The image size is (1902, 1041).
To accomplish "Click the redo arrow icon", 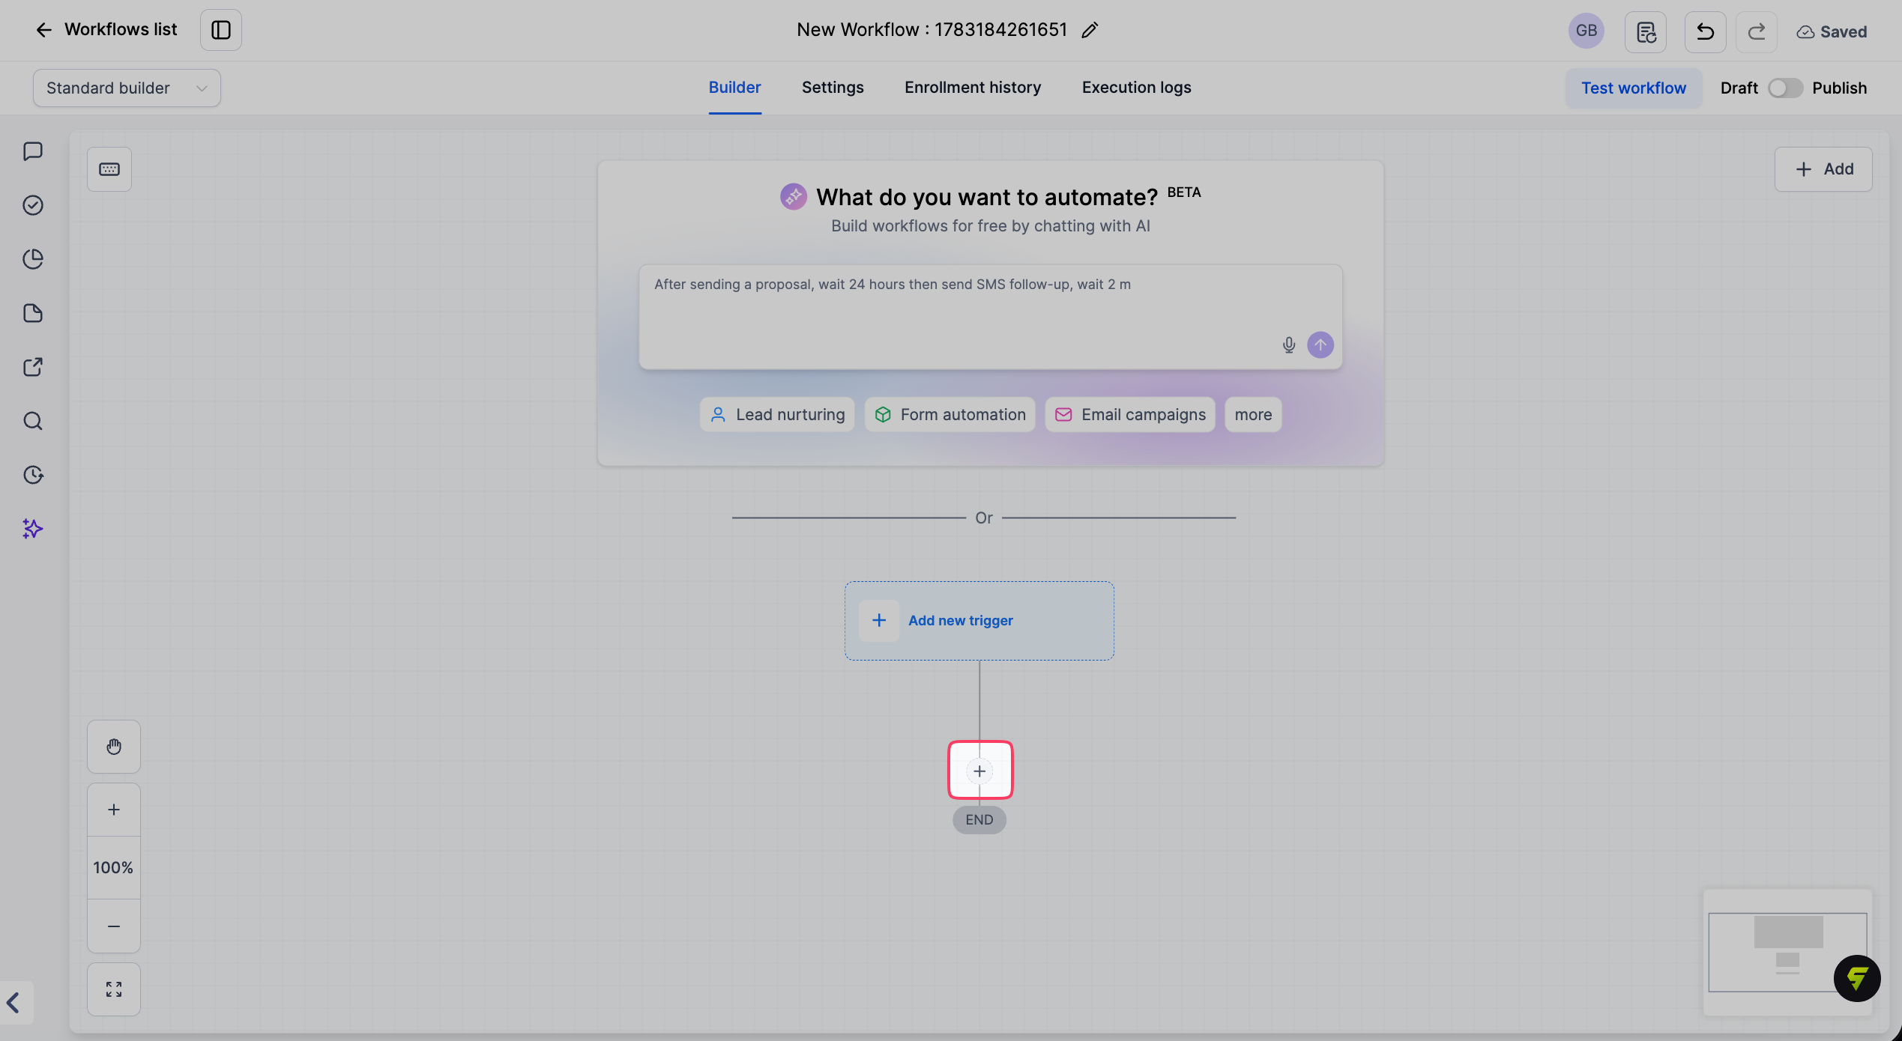I will (1756, 31).
